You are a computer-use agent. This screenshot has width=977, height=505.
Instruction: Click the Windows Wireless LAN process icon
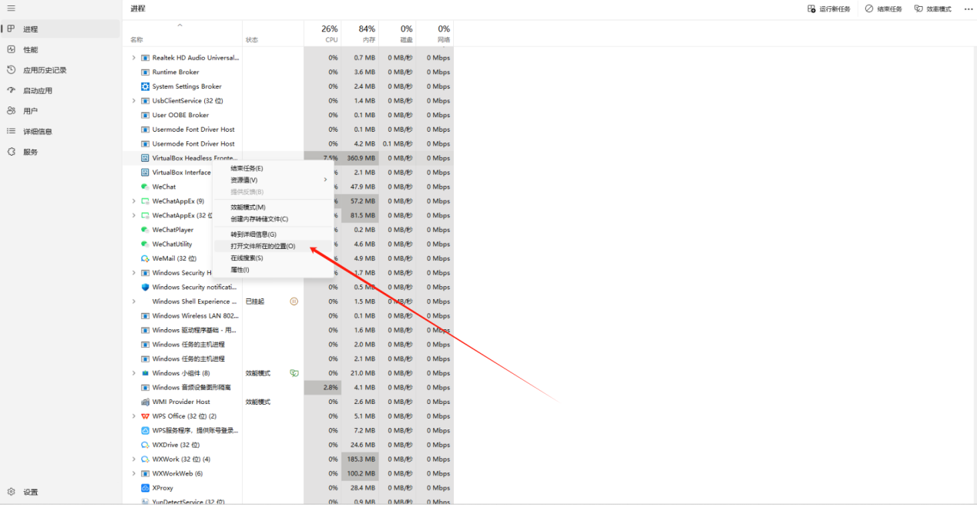tap(145, 316)
